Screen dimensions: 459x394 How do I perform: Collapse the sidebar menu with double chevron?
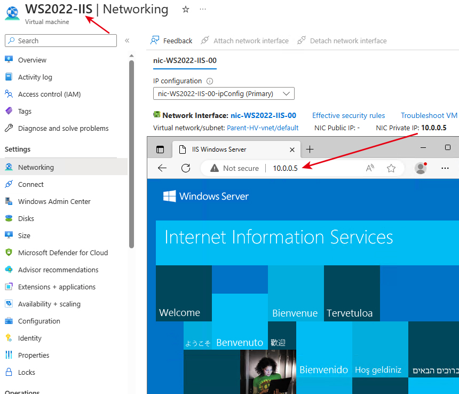click(127, 41)
